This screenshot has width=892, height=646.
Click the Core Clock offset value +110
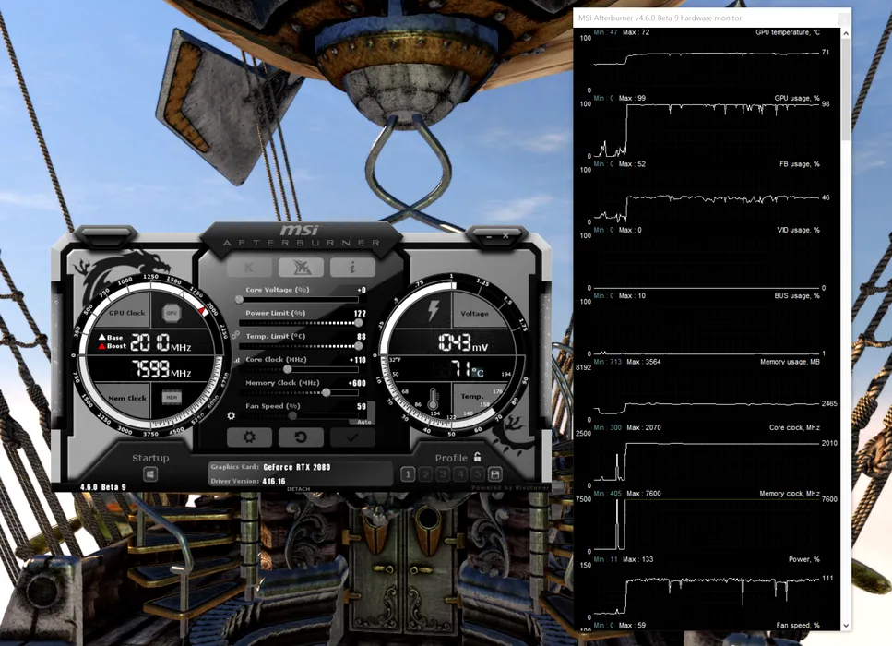358,360
